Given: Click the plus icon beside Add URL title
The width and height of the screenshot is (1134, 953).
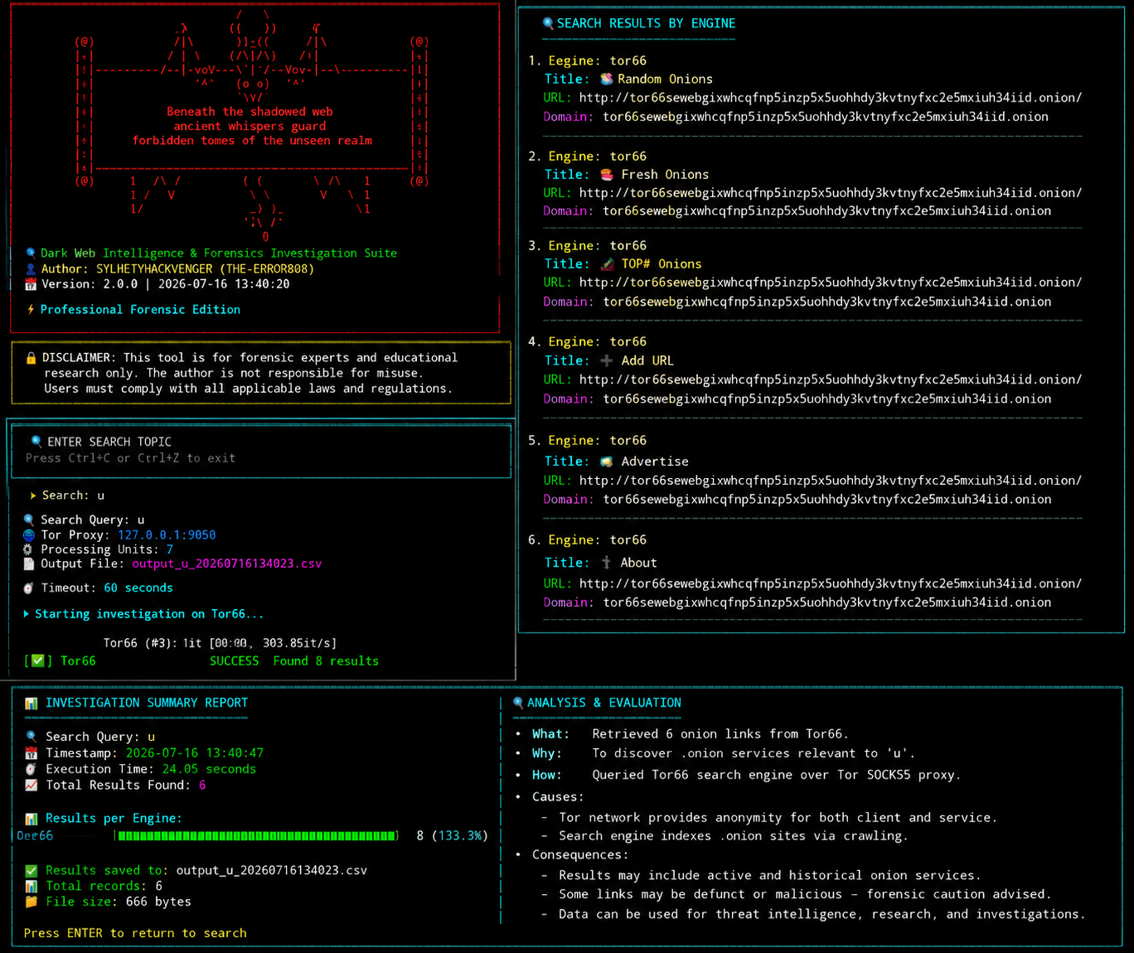Looking at the screenshot, I should 607,360.
